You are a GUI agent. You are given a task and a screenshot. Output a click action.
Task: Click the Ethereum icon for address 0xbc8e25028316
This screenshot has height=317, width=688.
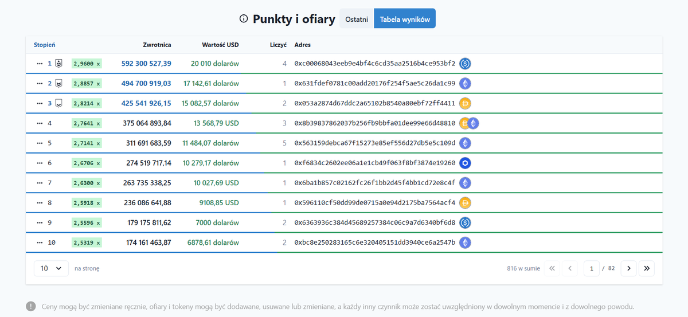[x=465, y=242]
